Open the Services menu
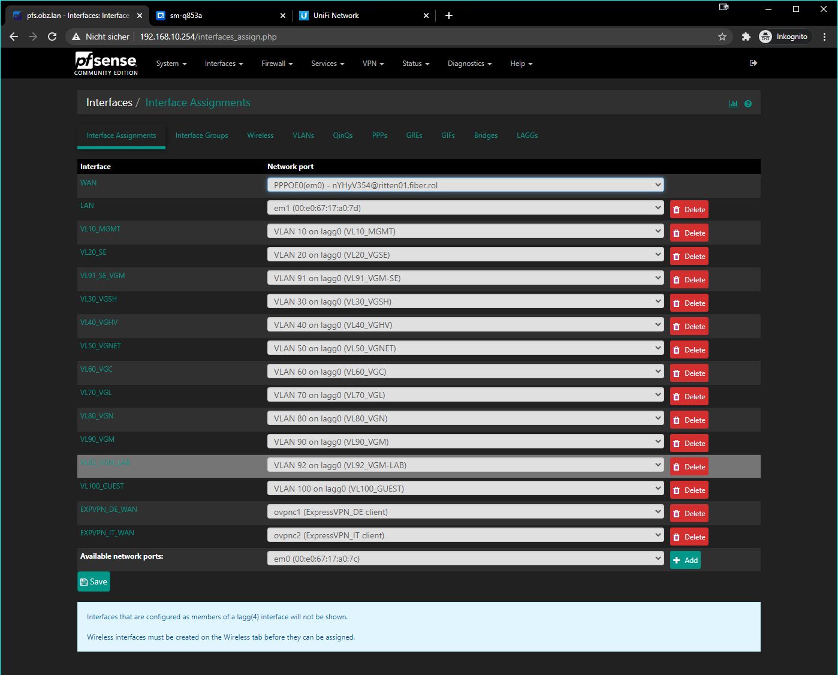The width and height of the screenshot is (838, 675). [x=328, y=64]
